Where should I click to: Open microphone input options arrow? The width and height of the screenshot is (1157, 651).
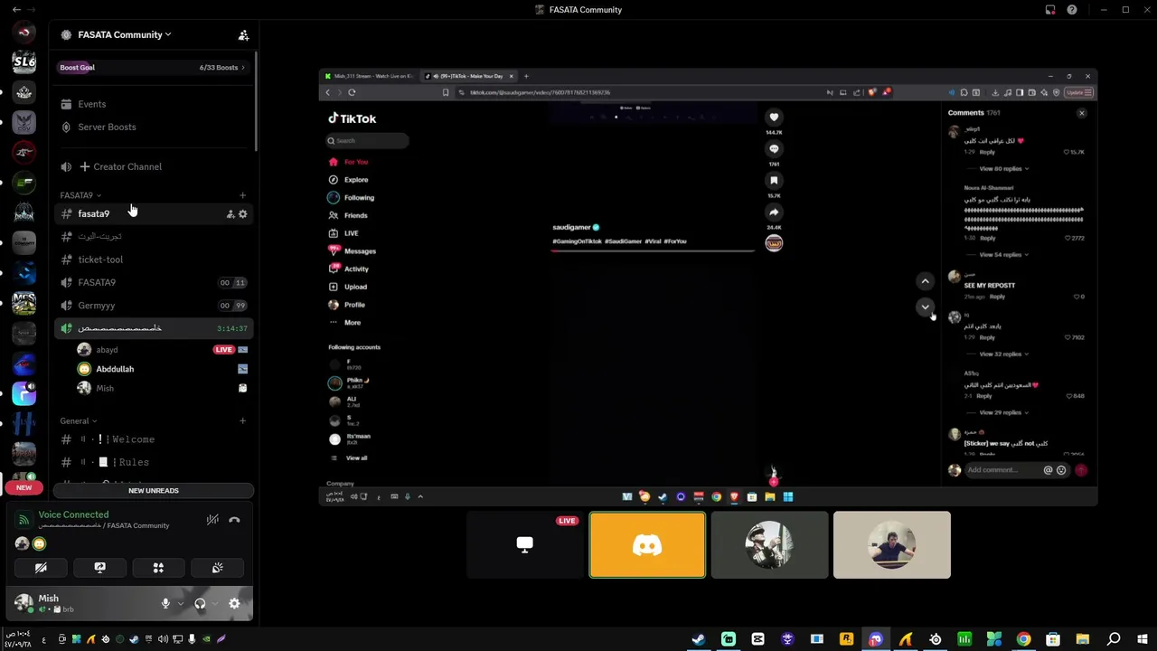(x=180, y=604)
